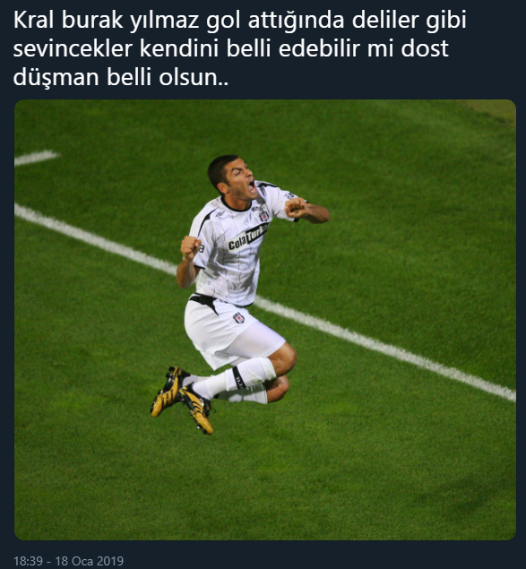The height and width of the screenshot is (569, 526).
Task: Click the Beşiktaş crest on the shirt chest
Action: click(264, 215)
